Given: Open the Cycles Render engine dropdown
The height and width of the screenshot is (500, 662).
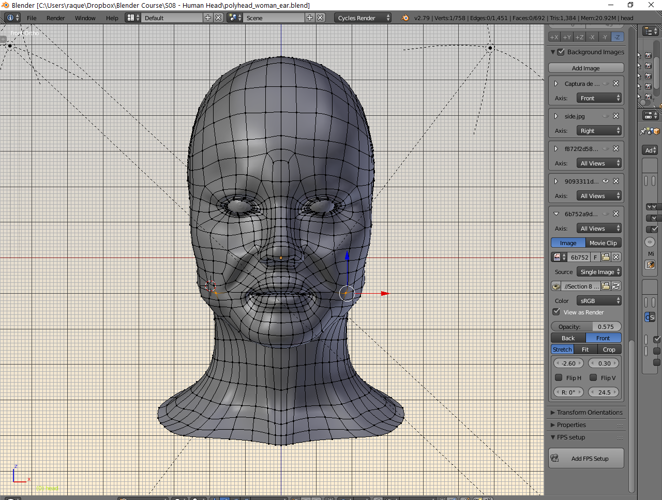Looking at the screenshot, I should click(x=363, y=18).
